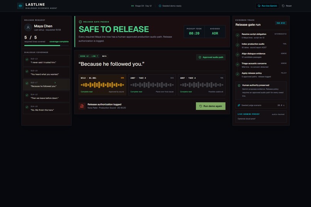Click the Index production audio step title

point(253,44)
